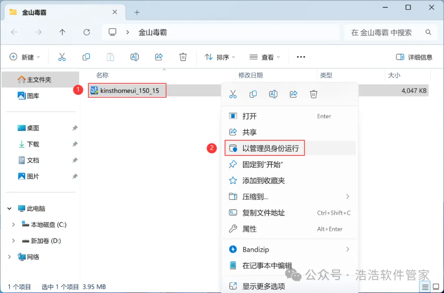Unpin 桌面 using its pin icon
Image resolution: width=444 pixels, height=293 pixels.
[75, 128]
